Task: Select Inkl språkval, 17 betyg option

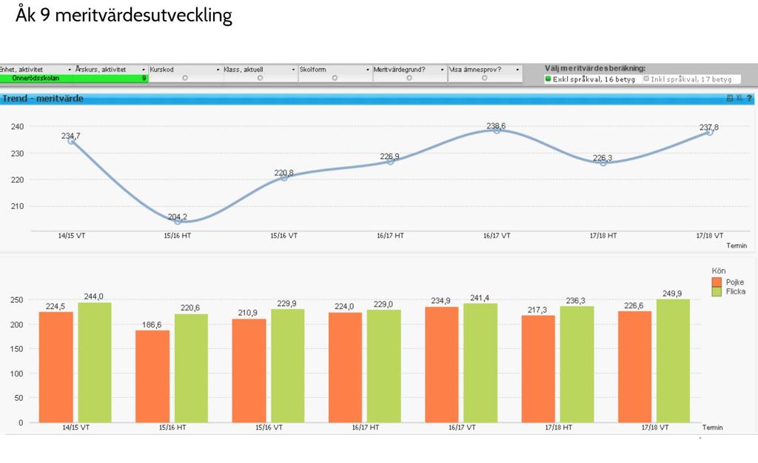Action: coord(688,79)
